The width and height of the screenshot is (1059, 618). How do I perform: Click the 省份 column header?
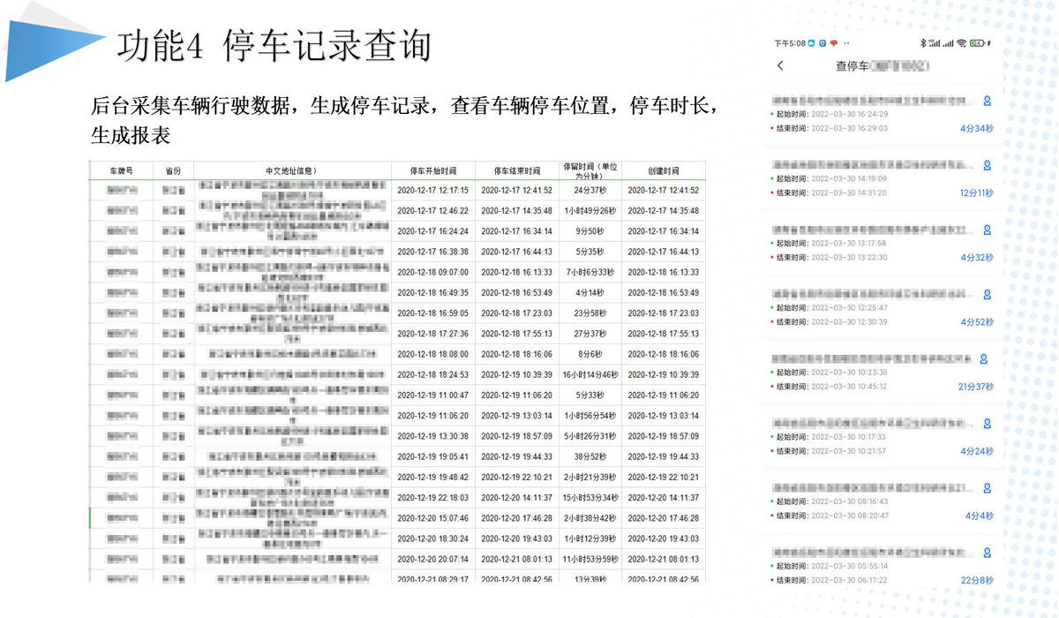tap(172, 170)
